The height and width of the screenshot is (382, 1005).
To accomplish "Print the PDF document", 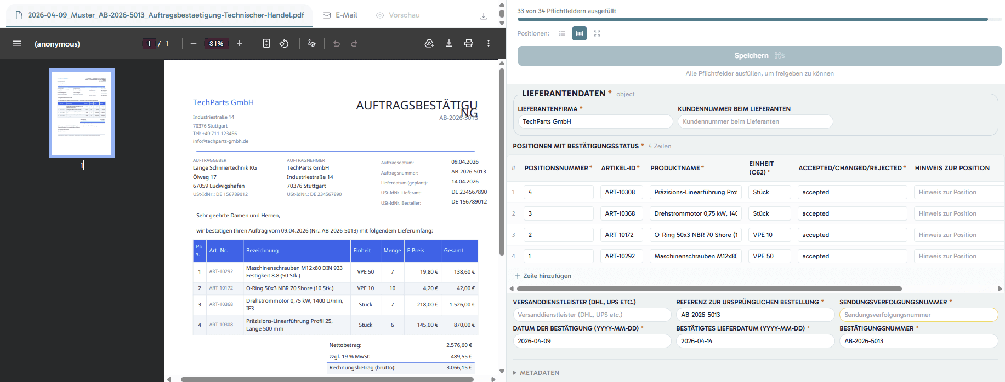I will coord(469,43).
